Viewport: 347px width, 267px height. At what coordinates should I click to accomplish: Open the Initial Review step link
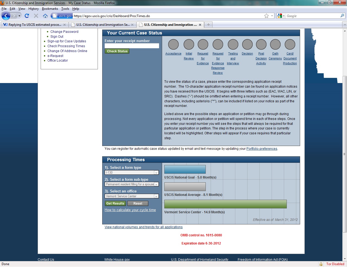(x=189, y=56)
